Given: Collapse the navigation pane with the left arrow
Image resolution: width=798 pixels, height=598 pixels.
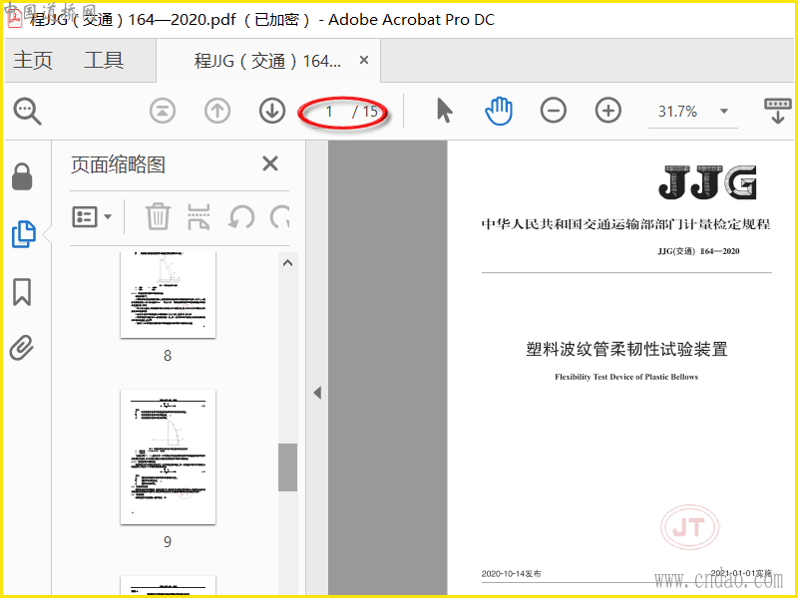Looking at the screenshot, I should (317, 393).
